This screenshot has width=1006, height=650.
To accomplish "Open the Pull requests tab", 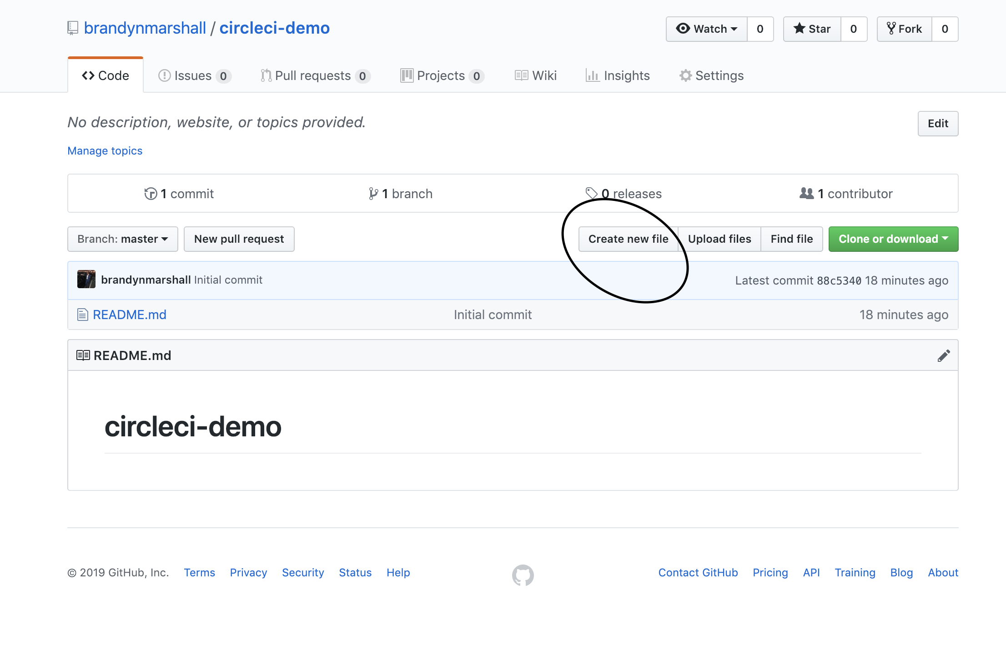I will 316,75.
